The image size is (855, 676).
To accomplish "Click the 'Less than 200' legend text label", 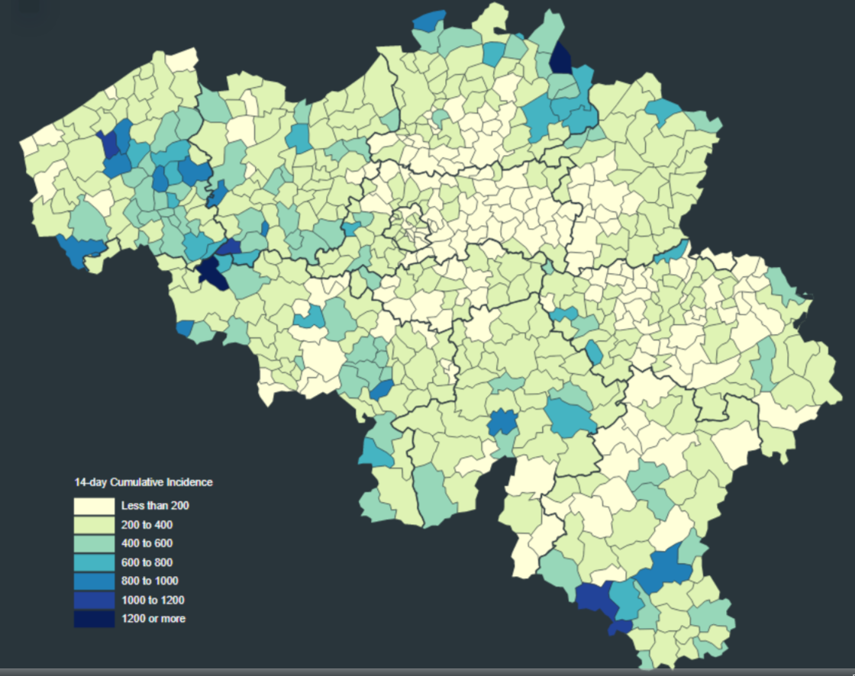I will coord(155,506).
